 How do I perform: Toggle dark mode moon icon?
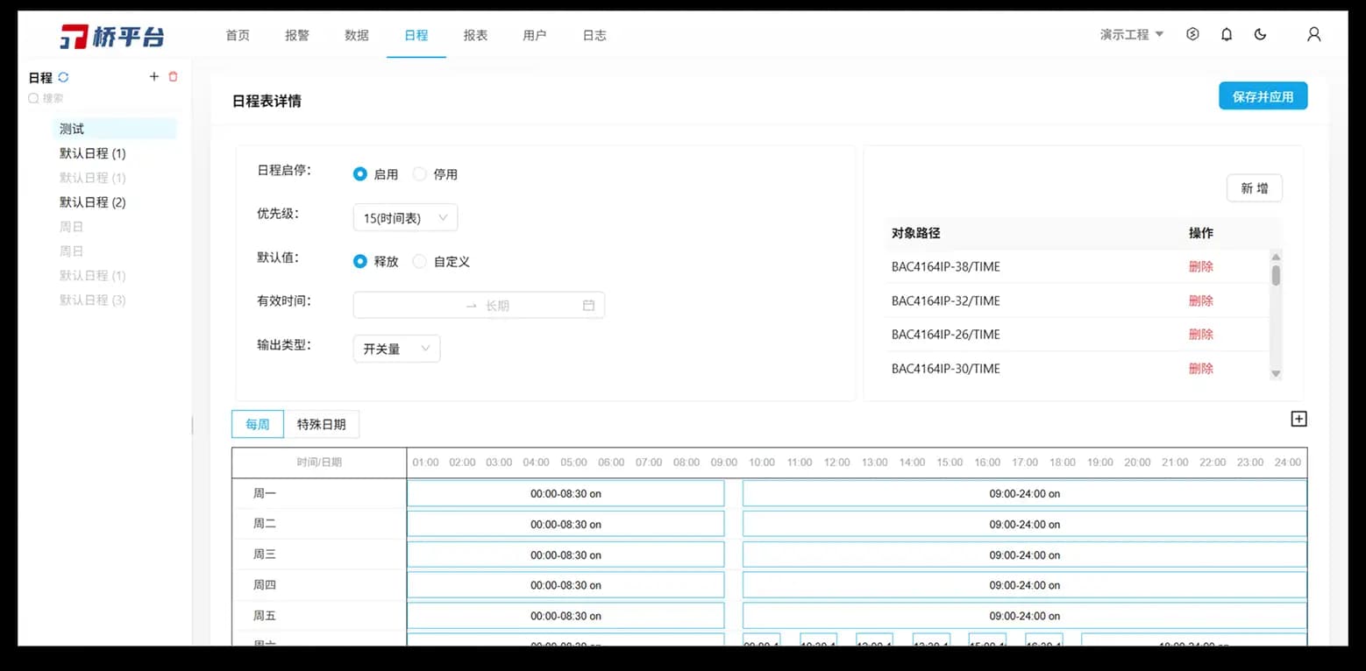point(1260,34)
